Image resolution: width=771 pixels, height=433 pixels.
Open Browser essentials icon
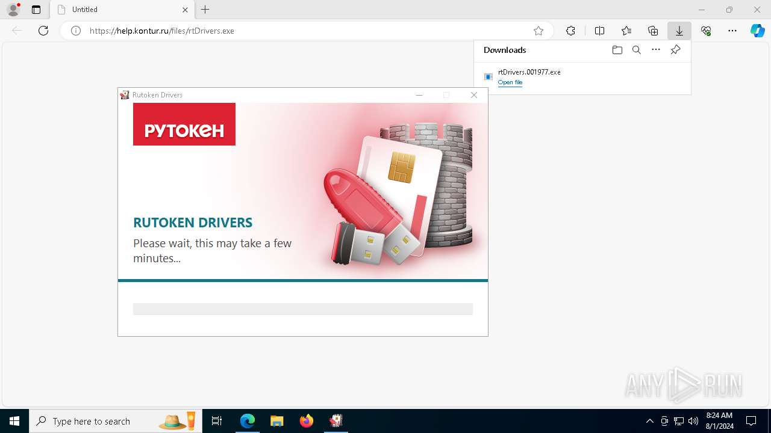(706, 31)
